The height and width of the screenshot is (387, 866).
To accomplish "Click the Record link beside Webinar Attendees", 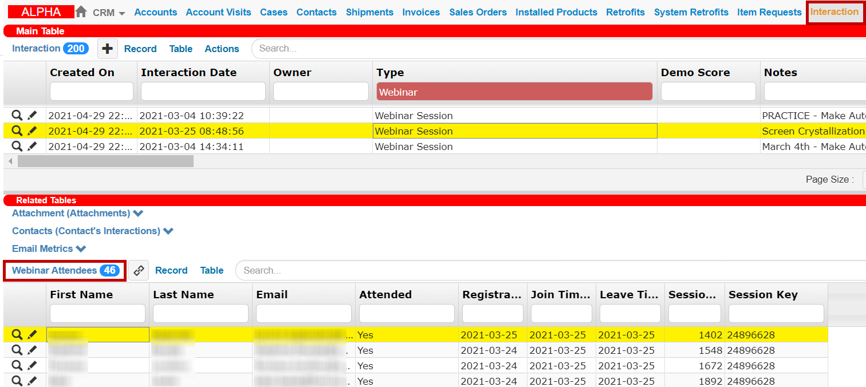I will coord(171,271).
